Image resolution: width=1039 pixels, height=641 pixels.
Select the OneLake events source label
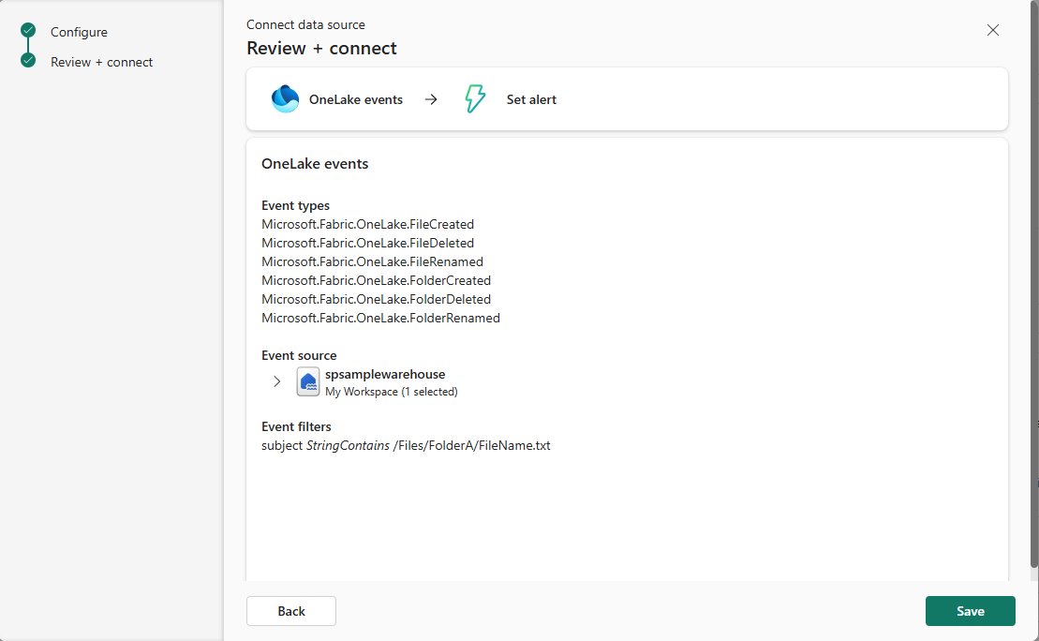(x=356, y=99)
